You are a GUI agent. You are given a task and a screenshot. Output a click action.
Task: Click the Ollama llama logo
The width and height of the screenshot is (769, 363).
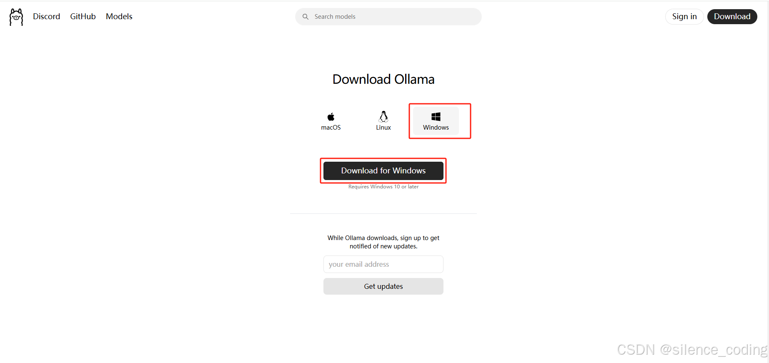(x=16, y=17)
